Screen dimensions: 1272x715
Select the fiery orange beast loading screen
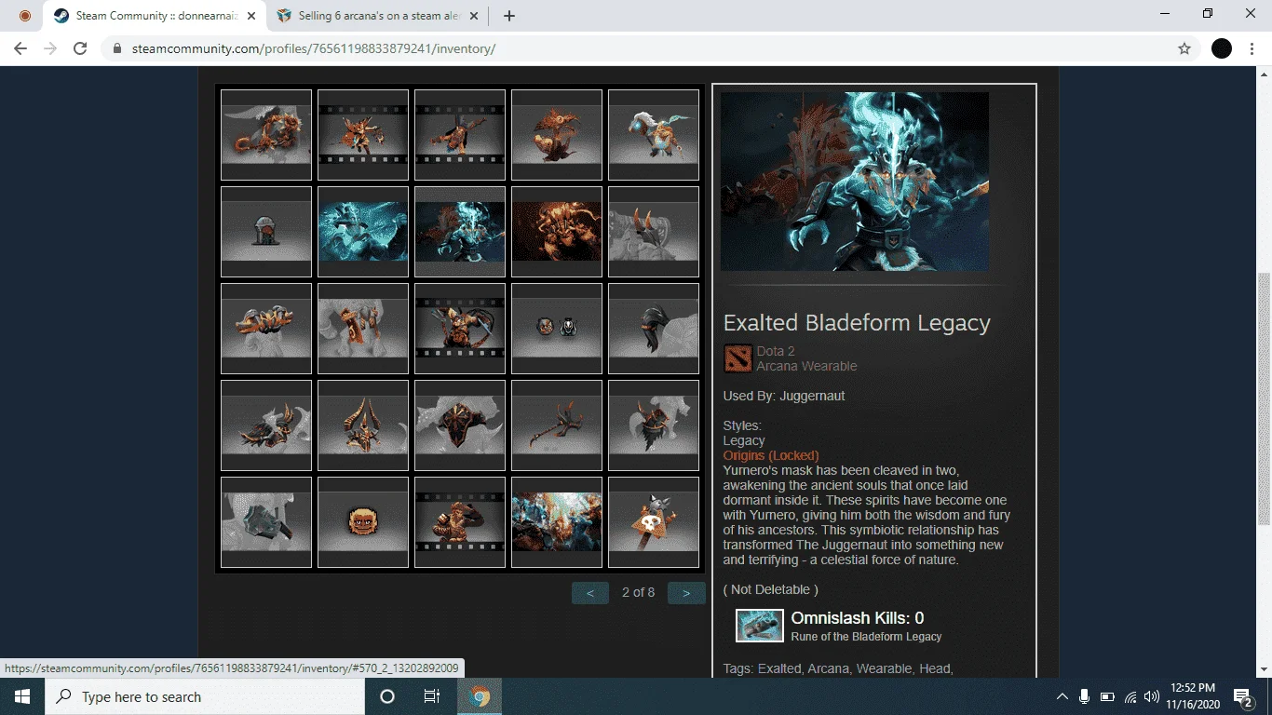coord(557,232)
